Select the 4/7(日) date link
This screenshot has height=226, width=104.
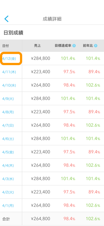pyautogui.click(x=8, y=126)
